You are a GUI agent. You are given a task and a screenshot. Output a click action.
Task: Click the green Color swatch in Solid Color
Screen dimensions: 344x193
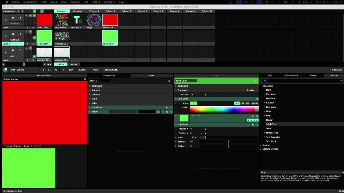click(x=193, y=103)
